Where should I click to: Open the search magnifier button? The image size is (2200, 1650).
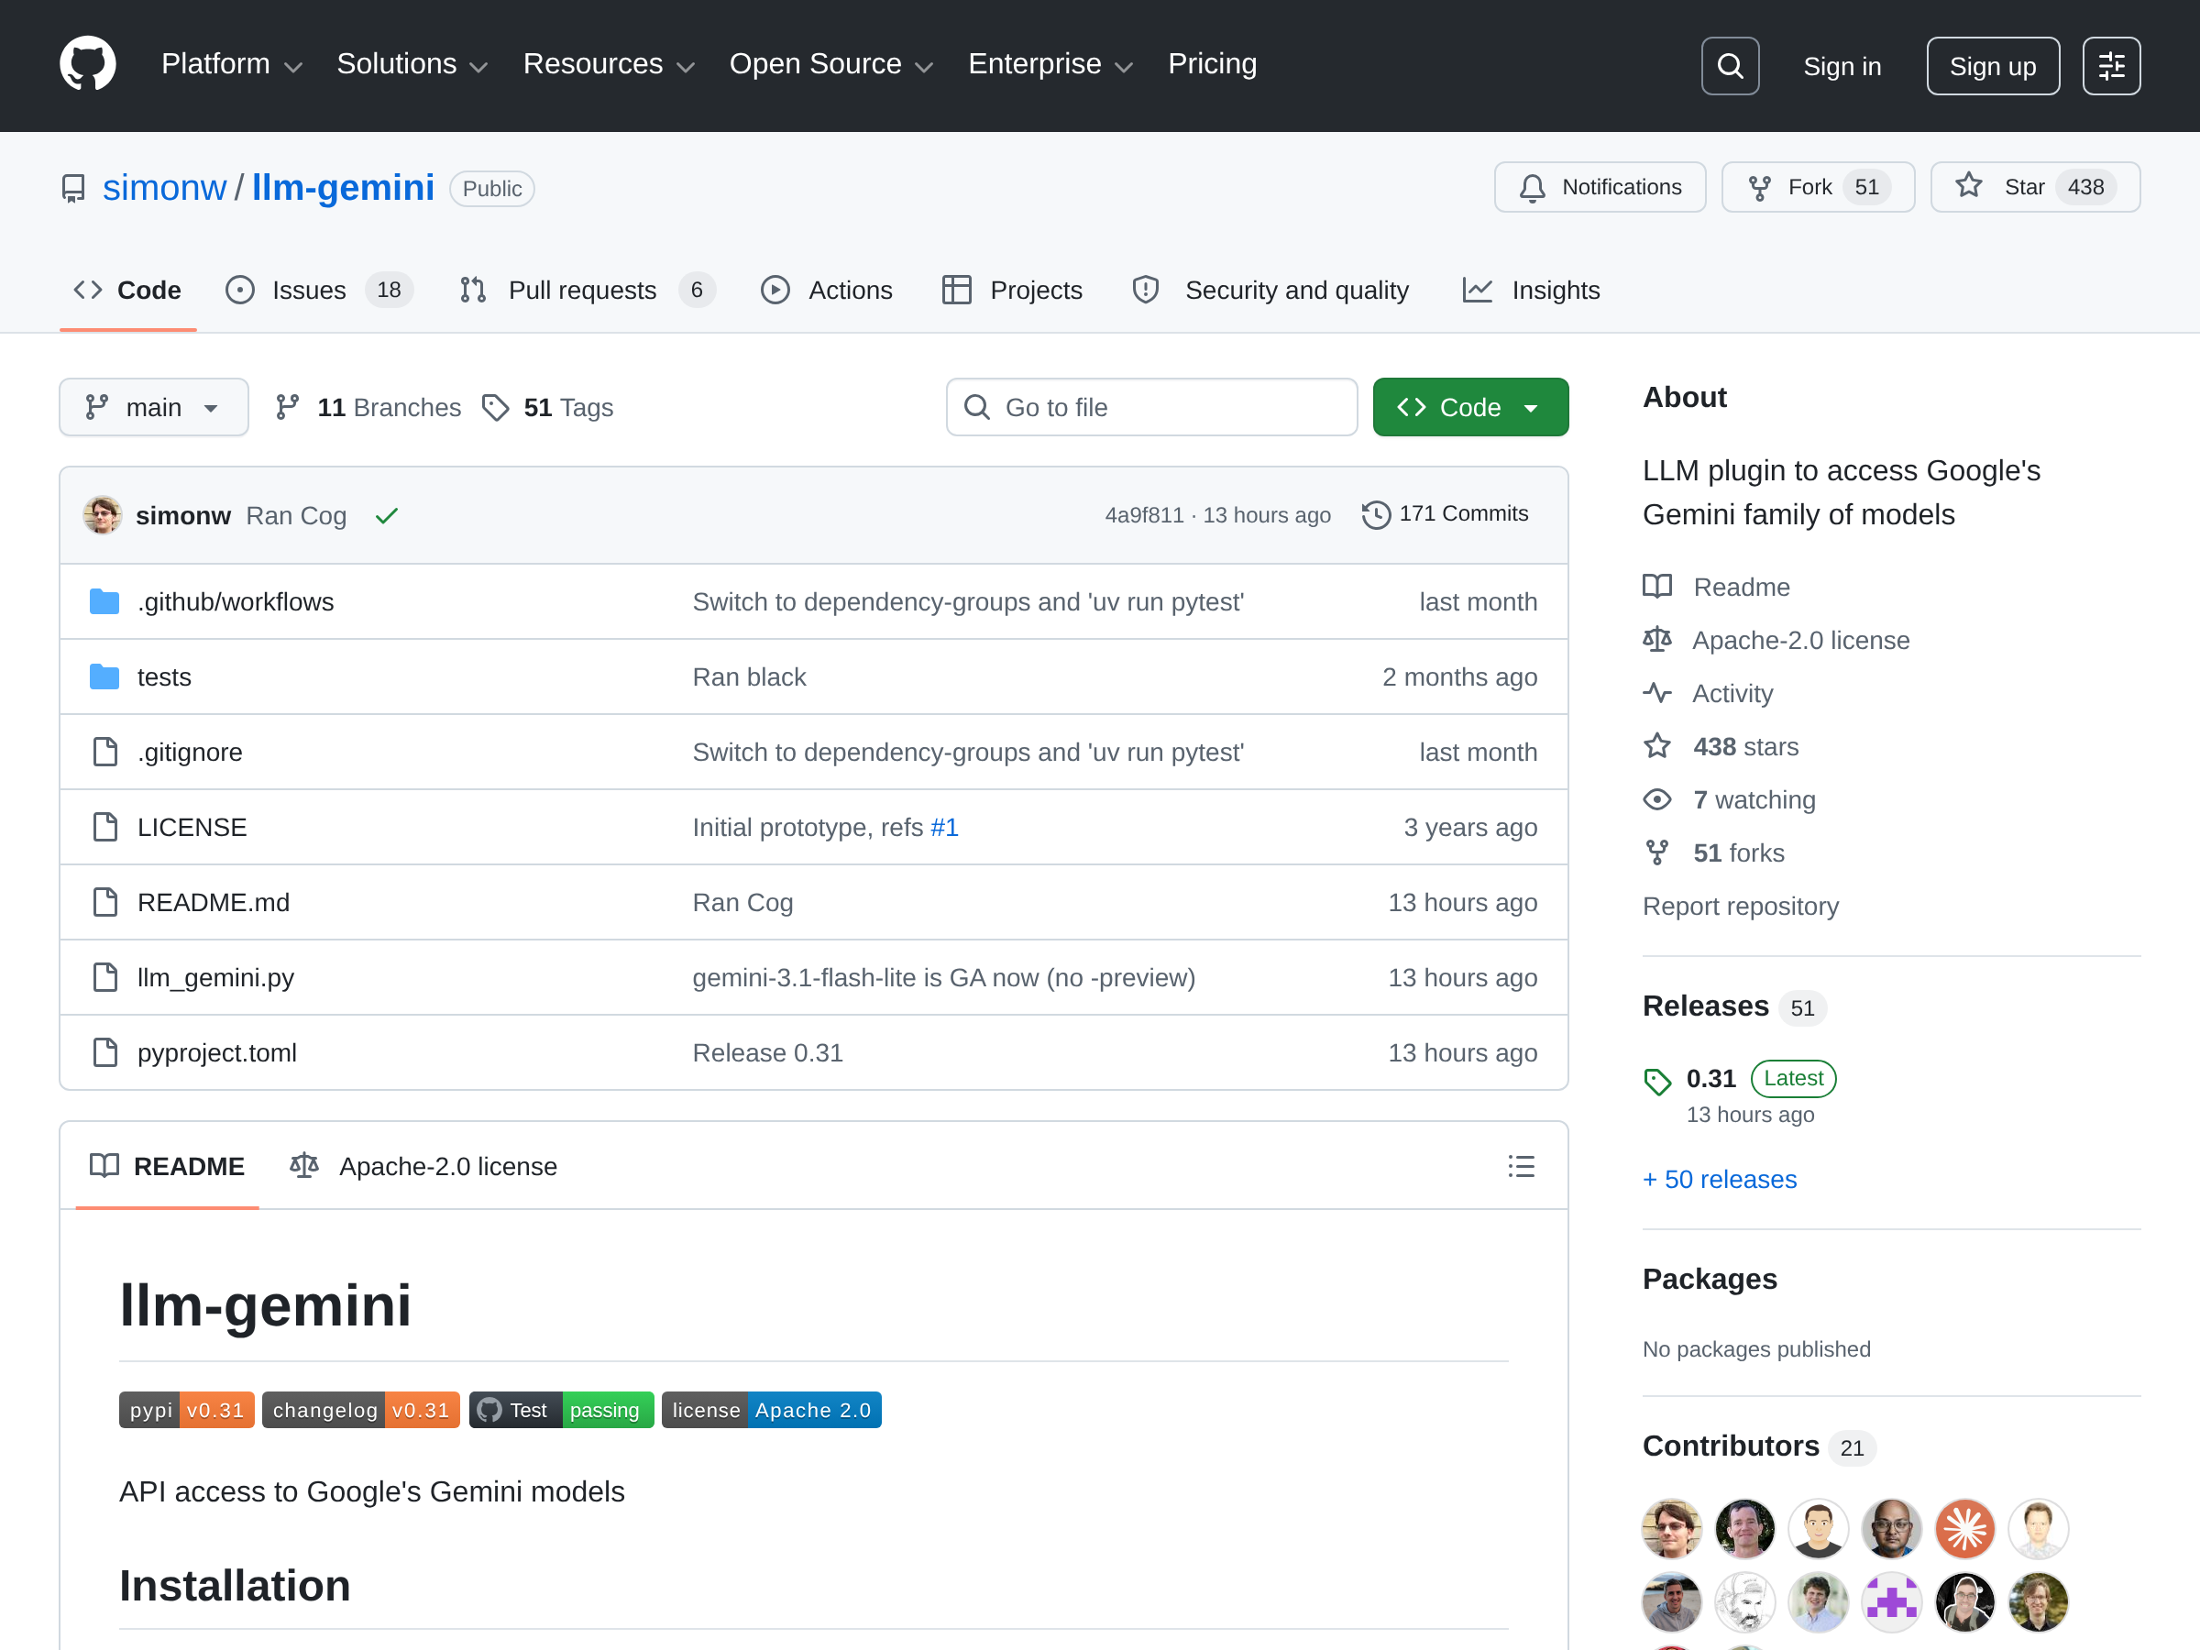point(1730,66)
